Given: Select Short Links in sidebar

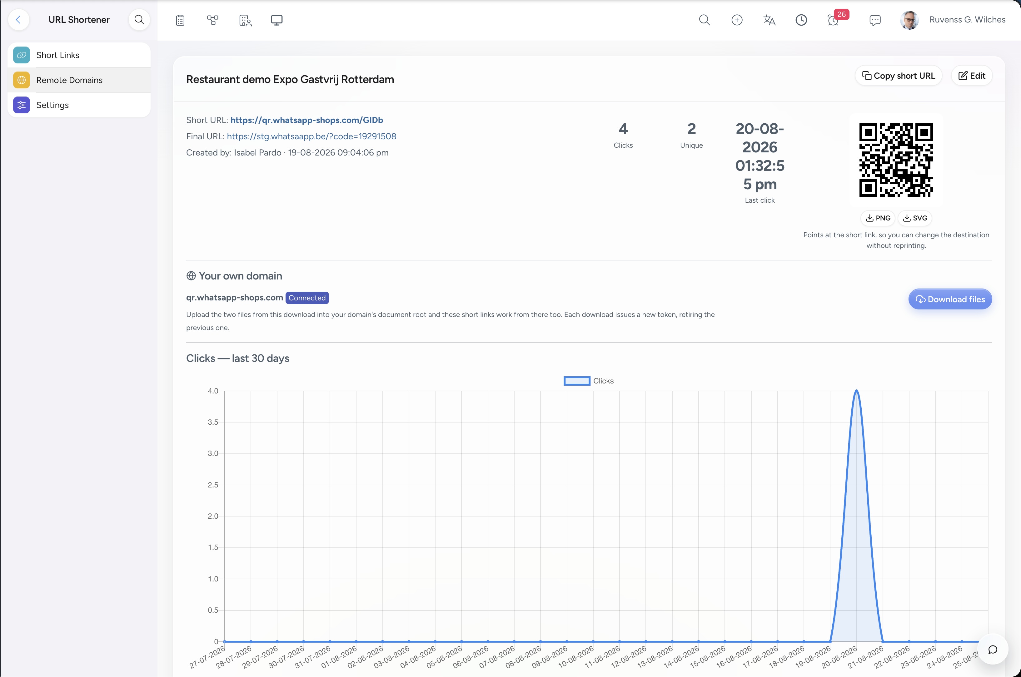Looking at the screenshot, I should pos(79,55).
